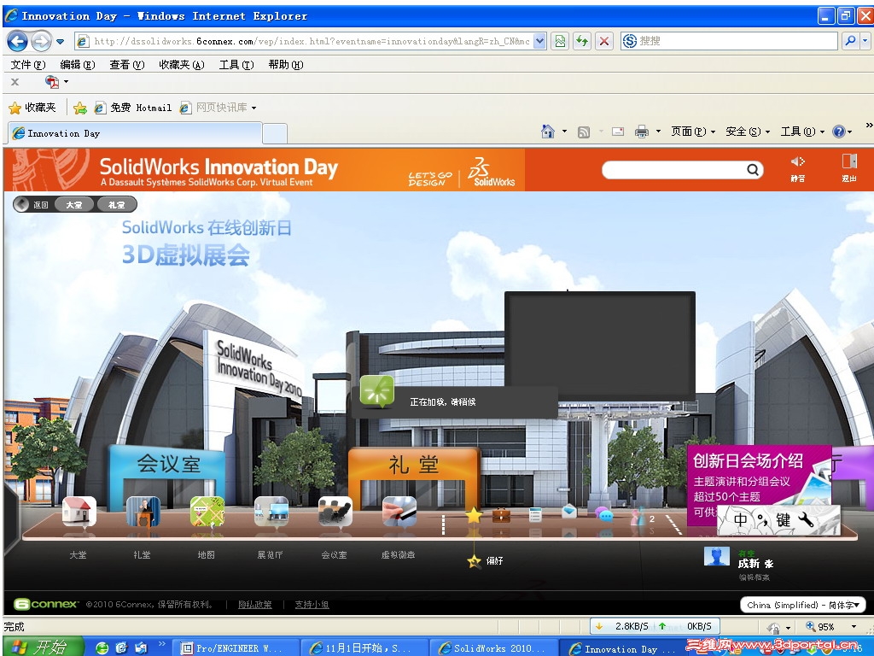Open China (Simplified) language dropdown
Image resolution: width=874 pixels, height=656 pixels.
802,605
